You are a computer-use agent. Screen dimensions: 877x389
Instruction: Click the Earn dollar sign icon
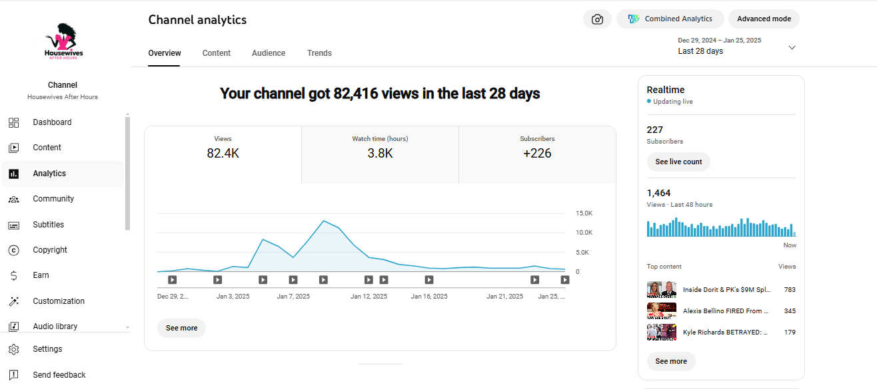click(13, 275)
